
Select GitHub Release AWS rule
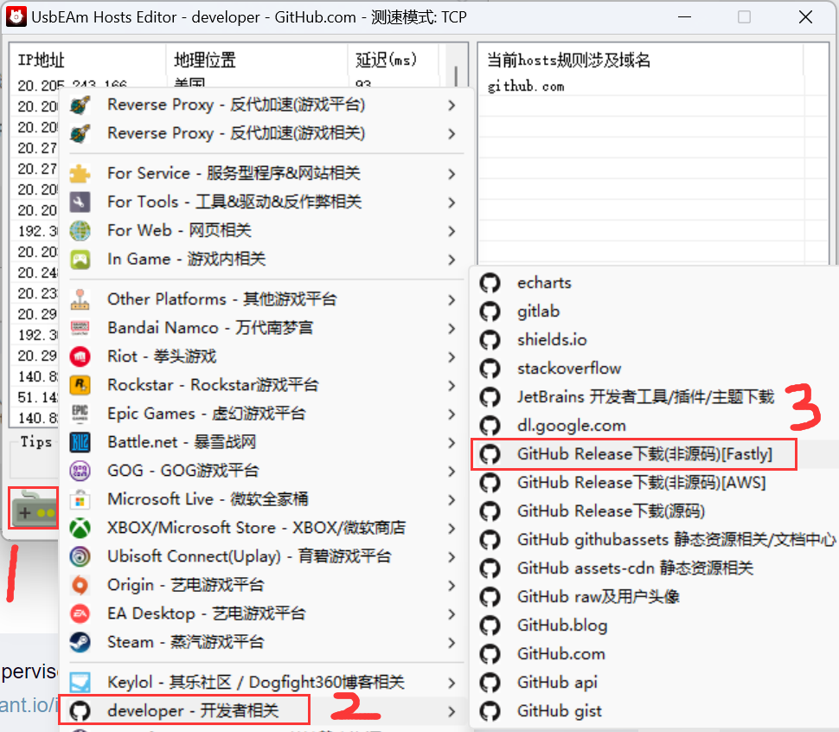pos(655,483)
